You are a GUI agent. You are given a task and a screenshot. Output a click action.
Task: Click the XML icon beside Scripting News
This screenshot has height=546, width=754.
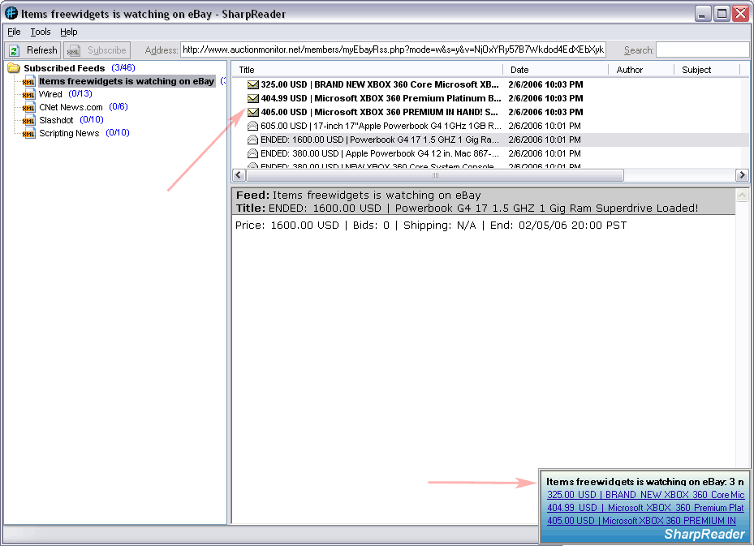tap(29, 133)
